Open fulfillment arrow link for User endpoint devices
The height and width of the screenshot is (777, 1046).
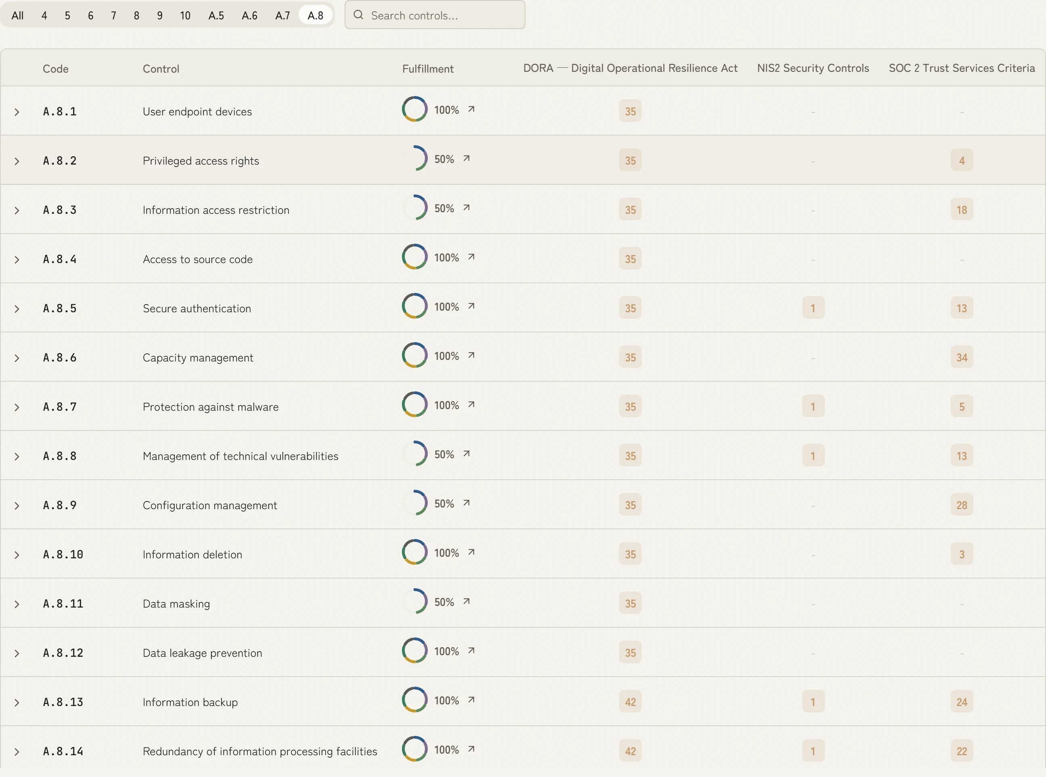pos(471,109)
